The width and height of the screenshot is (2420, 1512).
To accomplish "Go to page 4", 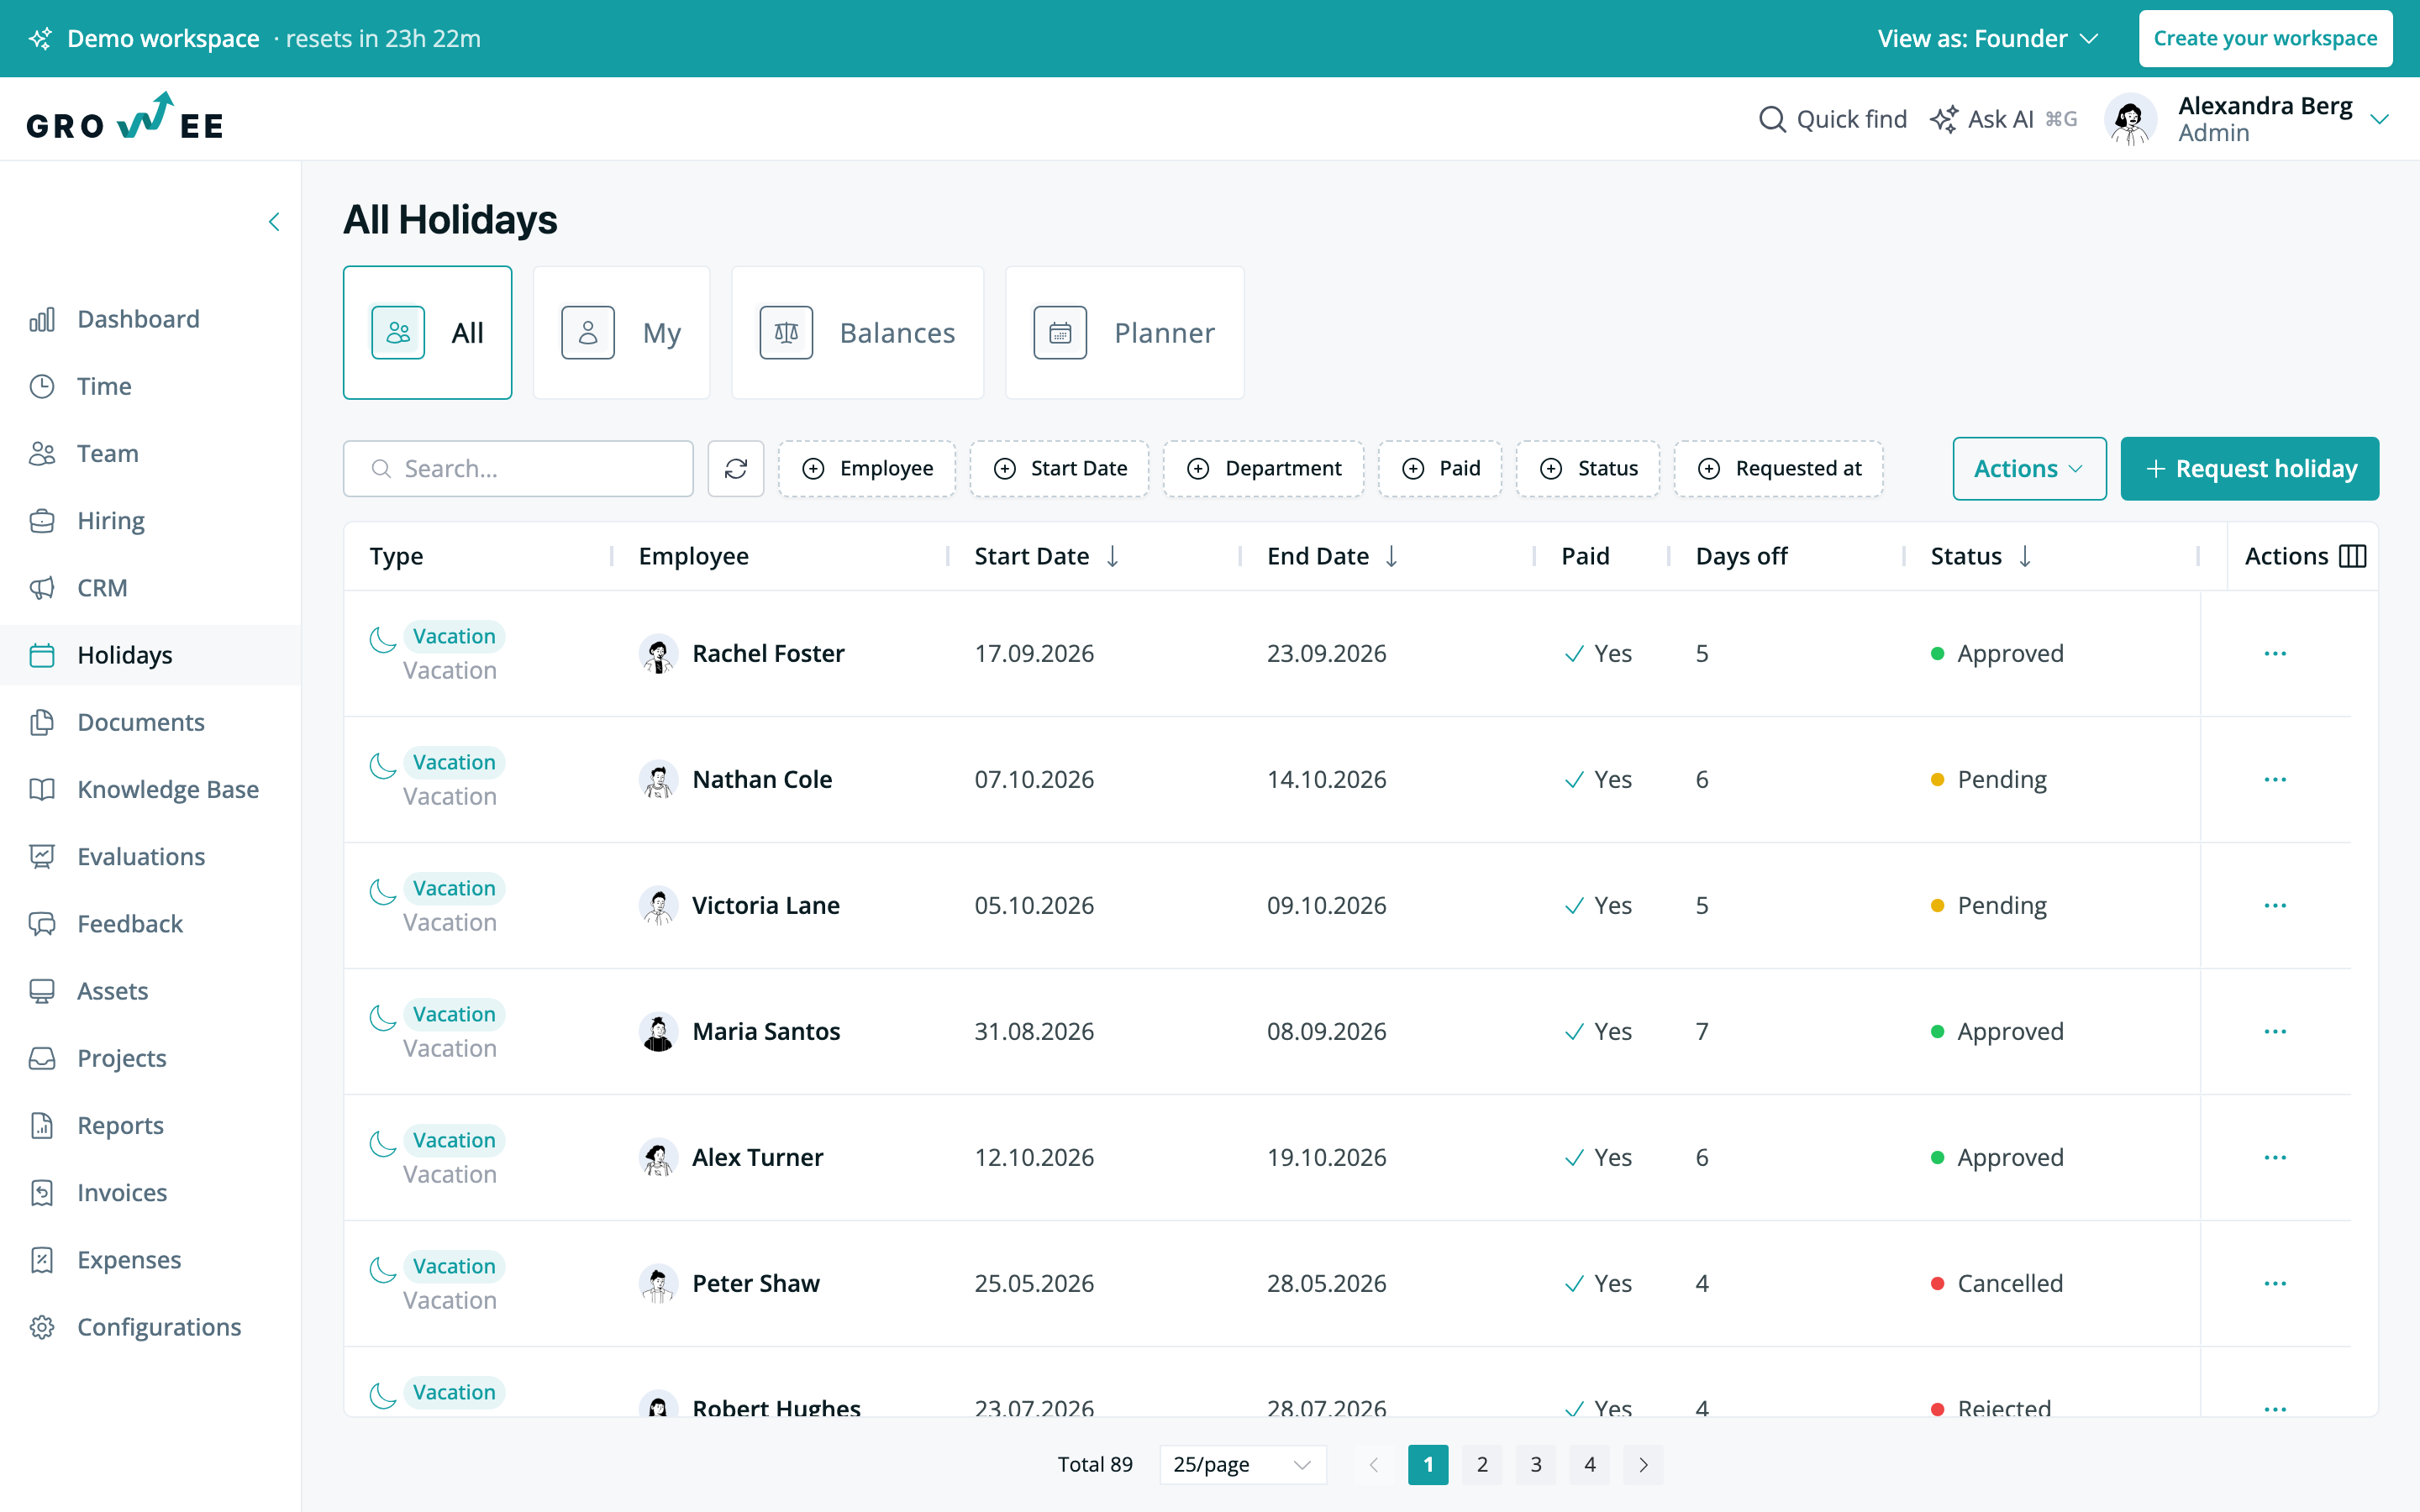I will coord(1590,1464).
